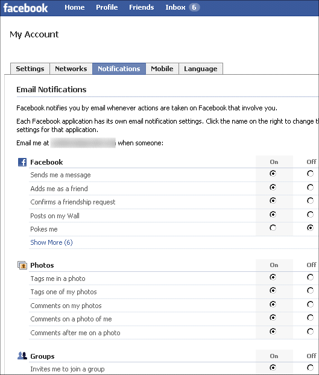Image resolution: width=319 pixels, height=375 pixels.
Task: Click the Adds me as a friend label
Action: (x=59, y=189)
